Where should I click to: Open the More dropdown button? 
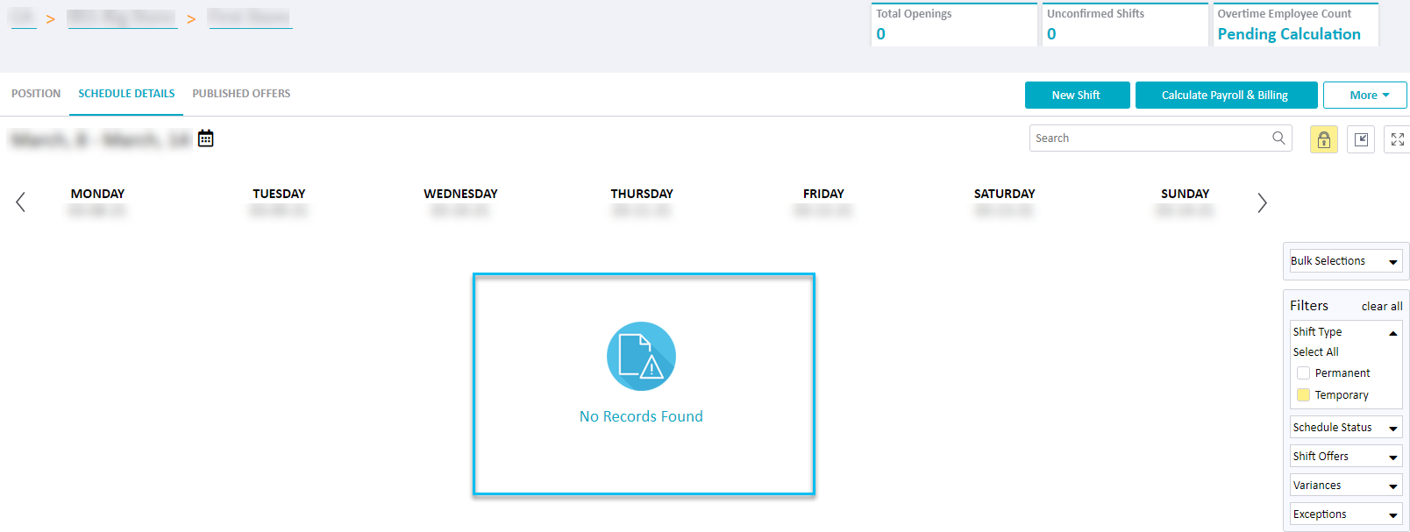[x=1364, y=95]
